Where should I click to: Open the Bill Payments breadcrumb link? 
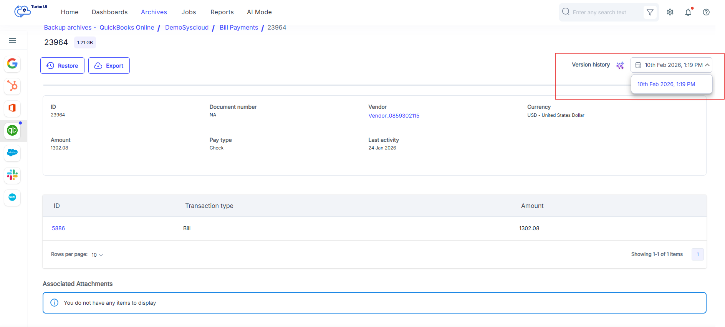238,28
